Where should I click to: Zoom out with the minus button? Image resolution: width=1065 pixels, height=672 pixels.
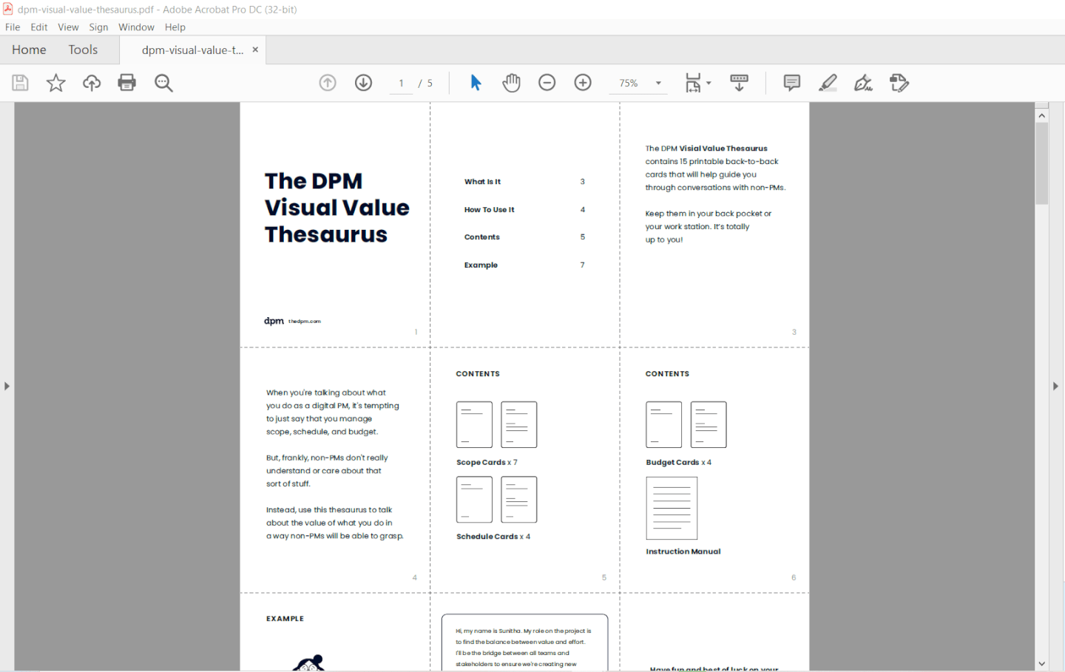tap(547, 83)
